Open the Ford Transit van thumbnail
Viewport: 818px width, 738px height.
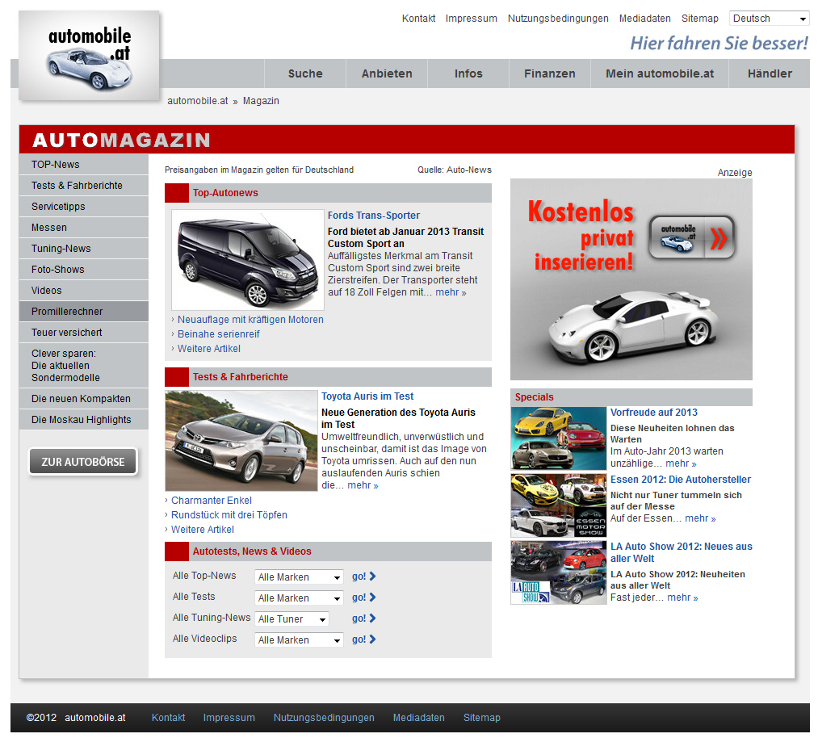pyautogui.click(x=247, y=260)
